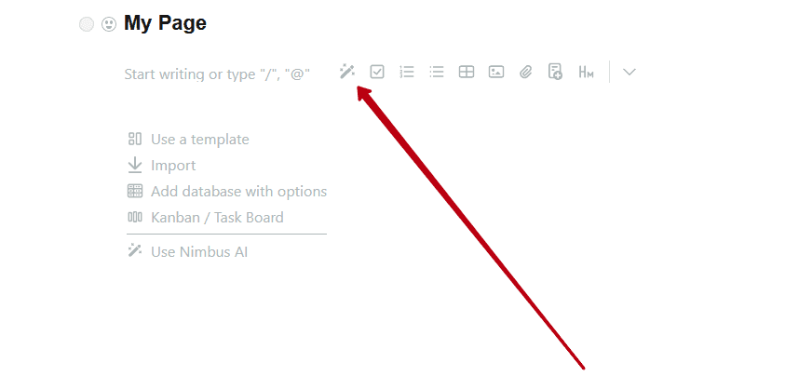The width and height of the screenshot is (785, 389).
Task: Add a subpage using the page-plus icon
Action: tap(555, 72)
